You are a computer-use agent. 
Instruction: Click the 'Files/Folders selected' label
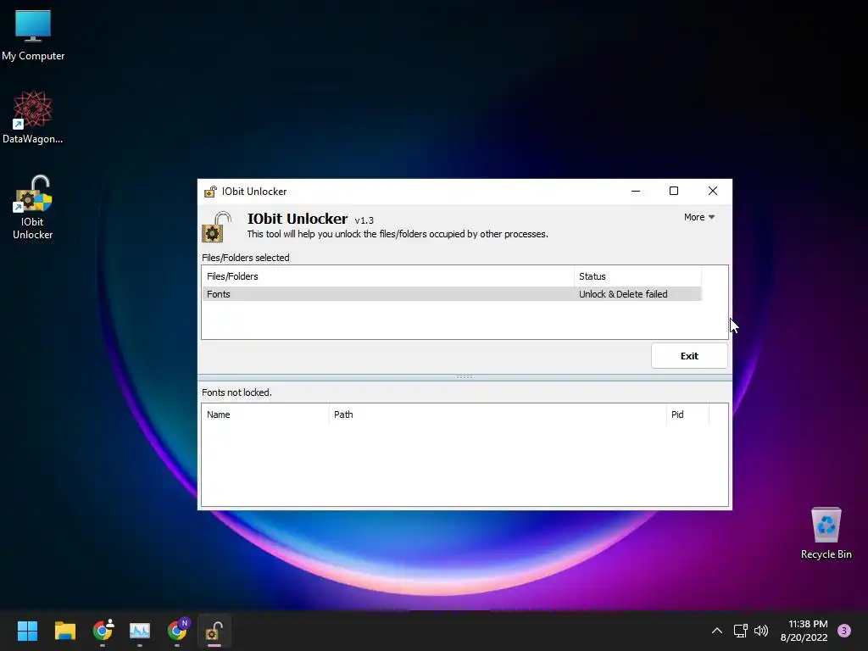246,258
